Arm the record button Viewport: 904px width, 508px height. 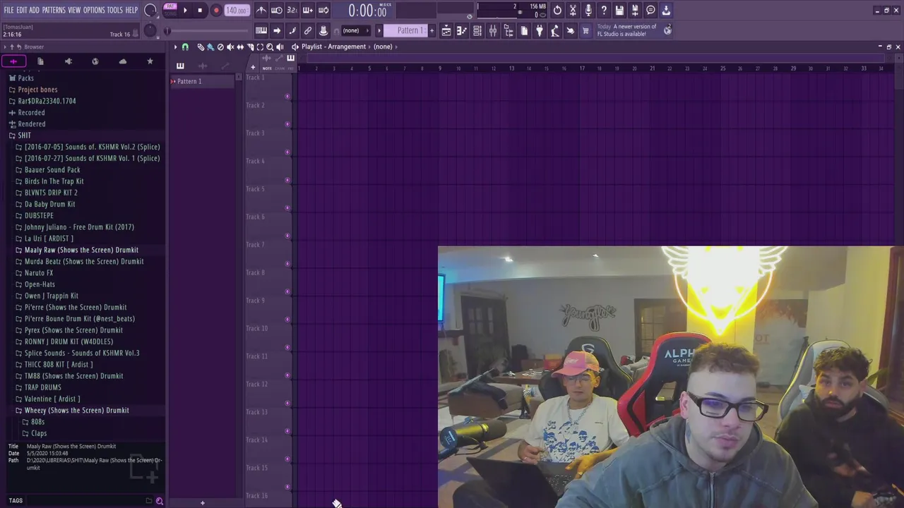click(216, 11)
